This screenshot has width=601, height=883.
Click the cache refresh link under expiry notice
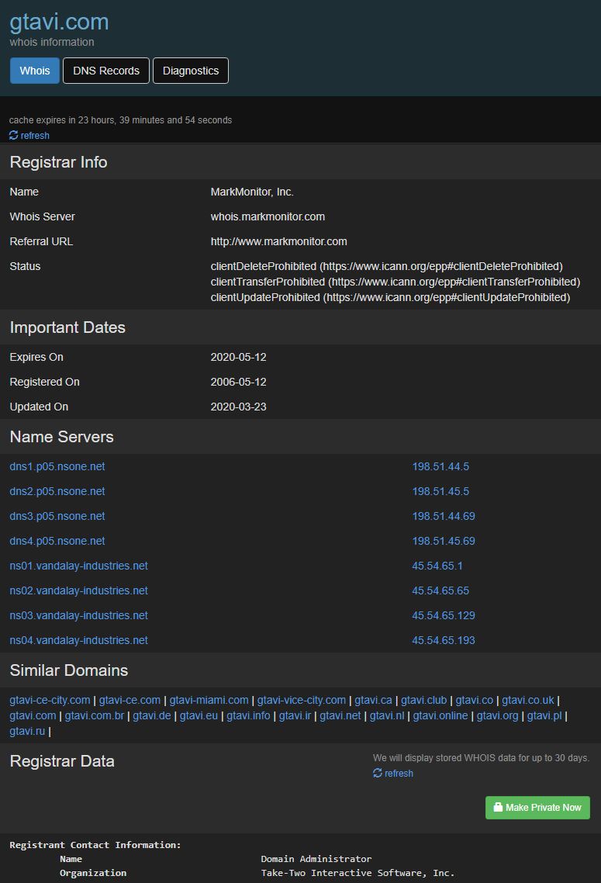[x=29, y=136]
